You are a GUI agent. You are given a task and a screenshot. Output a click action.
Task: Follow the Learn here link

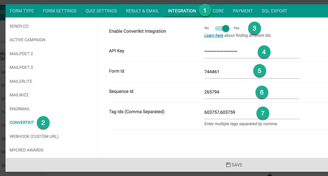click(214, 36)
